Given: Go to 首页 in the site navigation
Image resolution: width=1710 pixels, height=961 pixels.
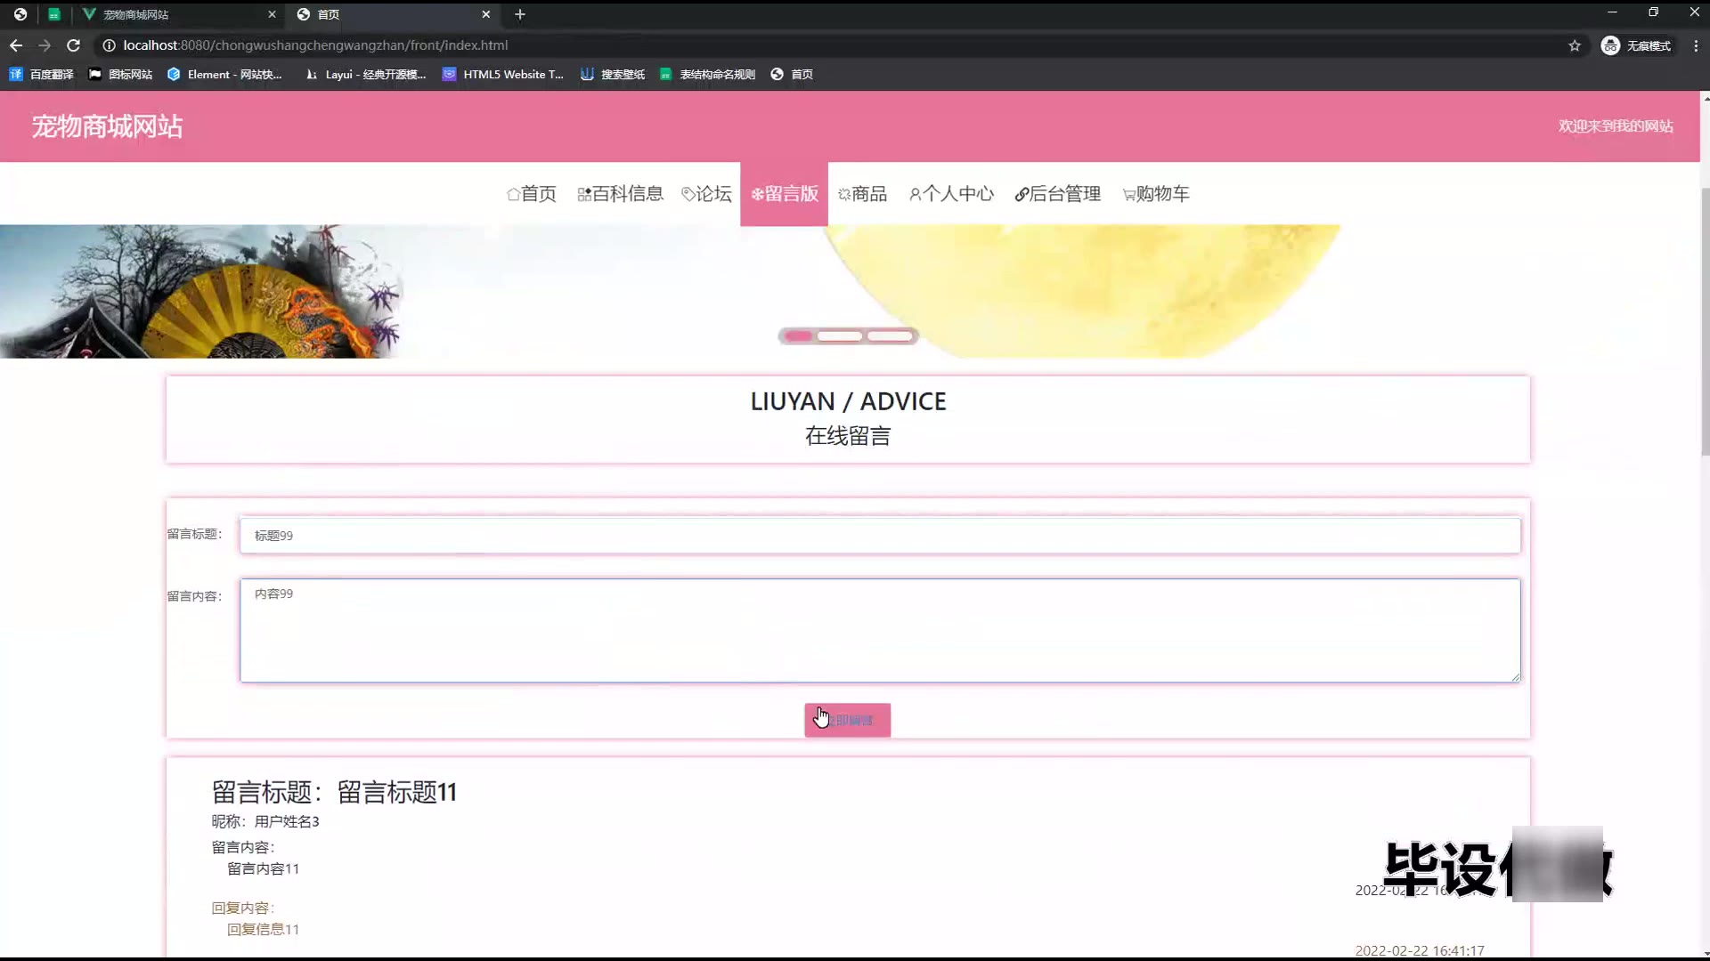Looking at the screenshot, I should (x=532, y=194).
